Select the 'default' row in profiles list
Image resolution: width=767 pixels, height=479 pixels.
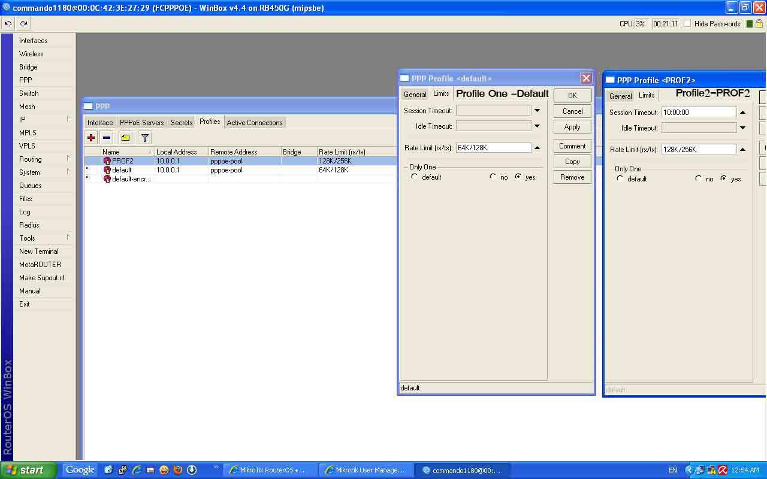(240, 170)
